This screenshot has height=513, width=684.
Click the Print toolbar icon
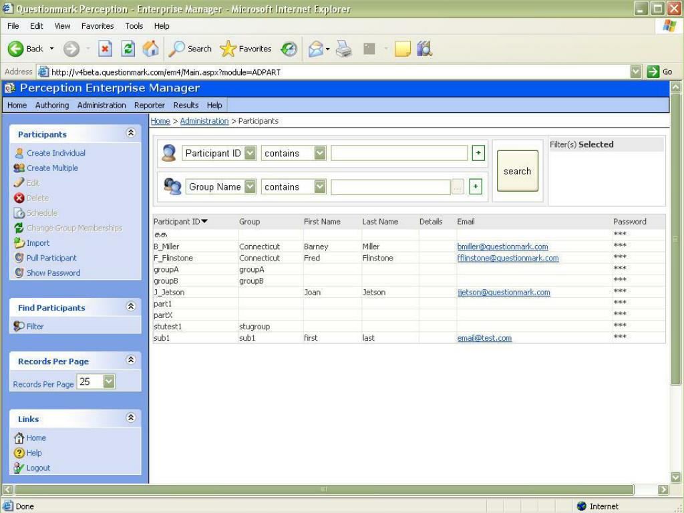pyautogui.click(x=344, y=49)
